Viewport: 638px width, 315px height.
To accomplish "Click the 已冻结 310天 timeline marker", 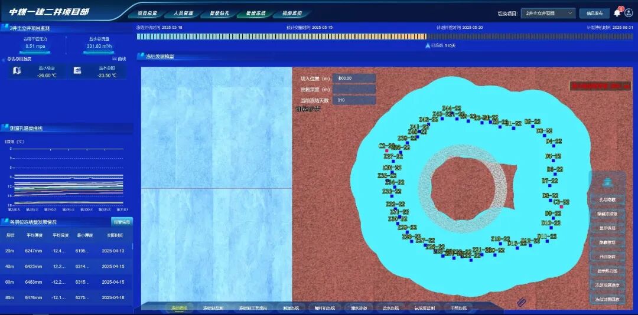I will point(440,45).
